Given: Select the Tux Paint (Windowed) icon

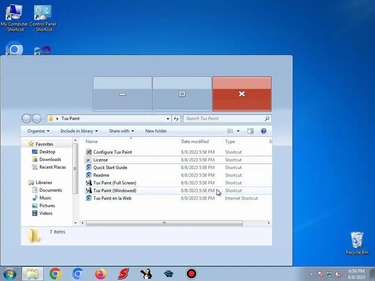Looking at the screenshot, I should pyautogui.click(x=89, y=190).
